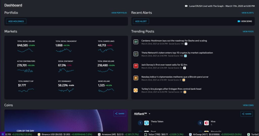Open View Feeds link
This screenshot has width=259, height=136.
click(248, 31)
